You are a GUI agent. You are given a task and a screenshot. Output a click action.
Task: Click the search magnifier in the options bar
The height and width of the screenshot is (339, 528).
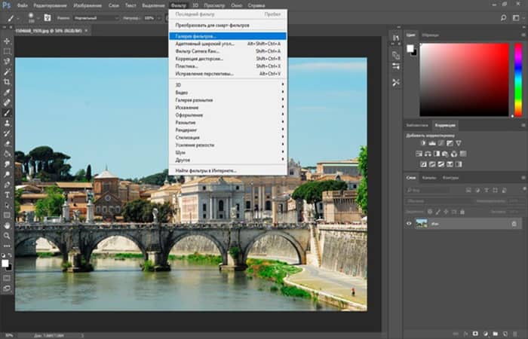coord(503,18)
